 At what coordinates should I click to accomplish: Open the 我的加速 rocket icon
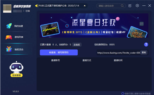click(x=9, y=26)
